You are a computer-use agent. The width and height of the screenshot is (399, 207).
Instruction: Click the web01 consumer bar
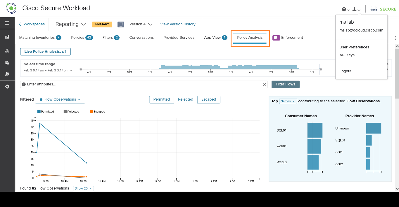(x=314, y=146)
